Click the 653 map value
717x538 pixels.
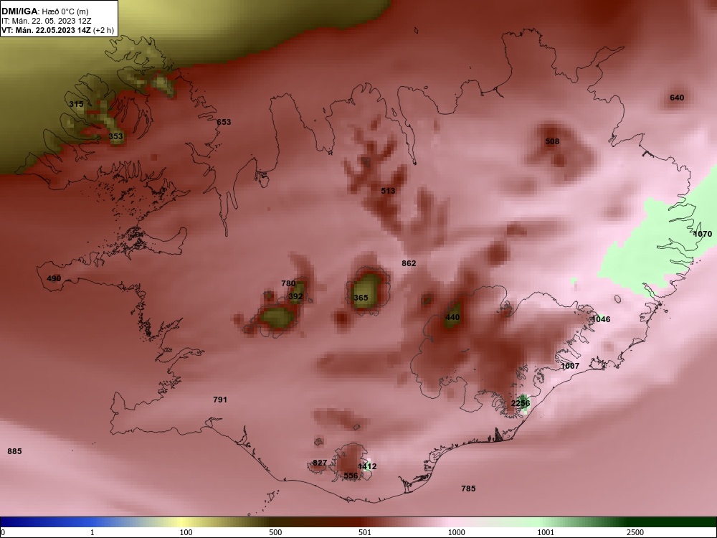pyautogui.click(x=224, y=122)
